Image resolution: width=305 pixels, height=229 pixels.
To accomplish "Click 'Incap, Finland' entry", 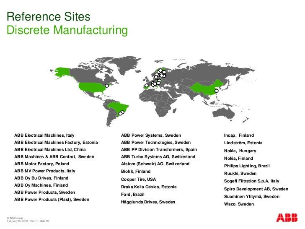I will (239, 135).
